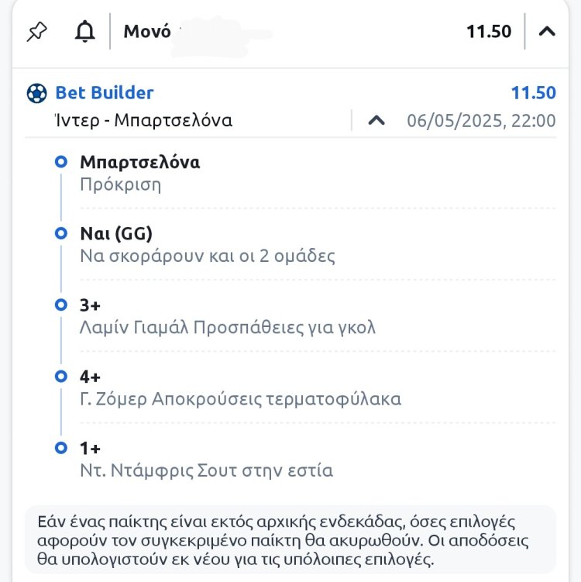Click the circle marker next to Μπαρτσελόνα
This screenshot has width=581, height=582.
[x=61, y=162]
